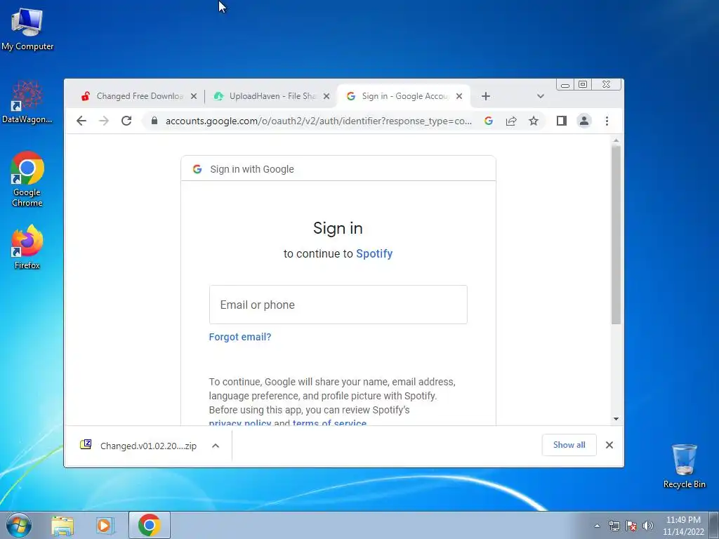
Task: Open the Chrome profile avatar
Action: pyautogui.click(x=584, y=121)
